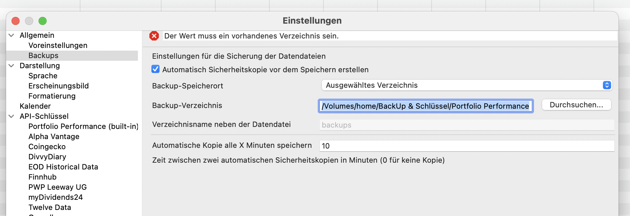The image size is (630, 216).
Task: Uncheck automatic backup before saving checkbox
Action: coord(155,69)
